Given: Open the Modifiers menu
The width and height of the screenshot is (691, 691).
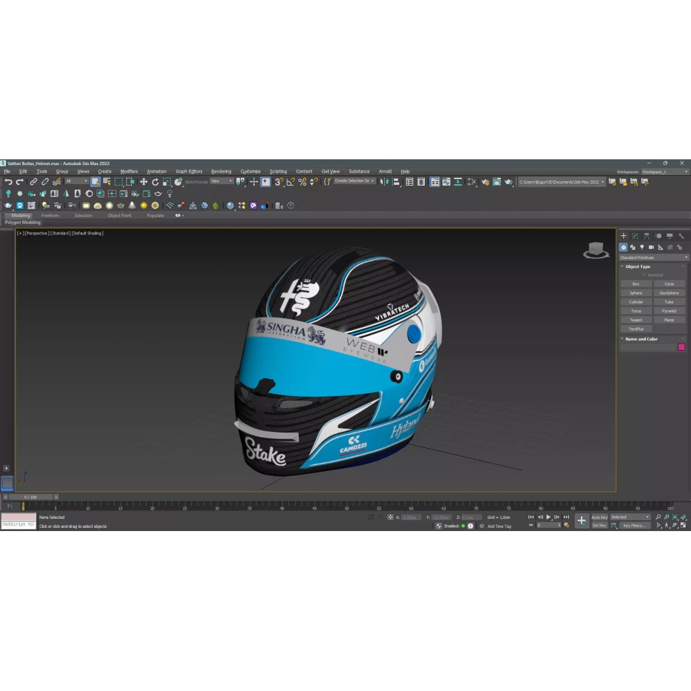Looking at the screenshot, I should click(x=129, y=171).
